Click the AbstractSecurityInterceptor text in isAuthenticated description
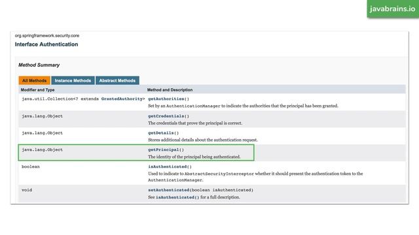Viewport: 419px width, 235px height. 219,174
